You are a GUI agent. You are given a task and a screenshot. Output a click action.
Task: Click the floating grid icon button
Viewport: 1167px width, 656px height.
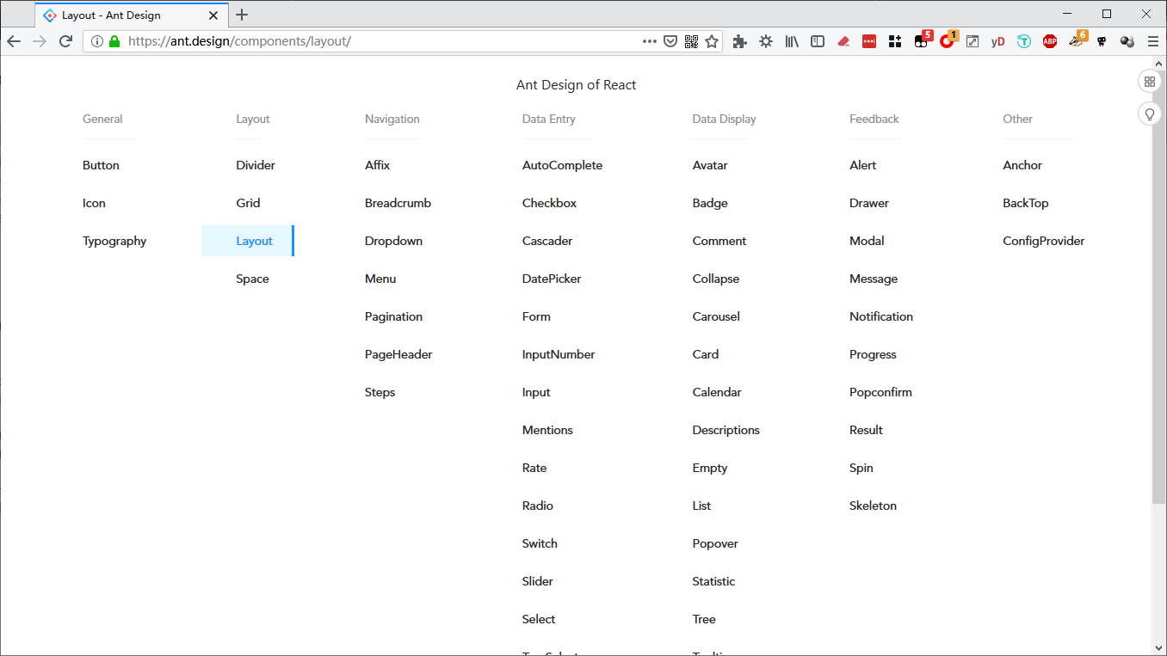click(1150, 82)
